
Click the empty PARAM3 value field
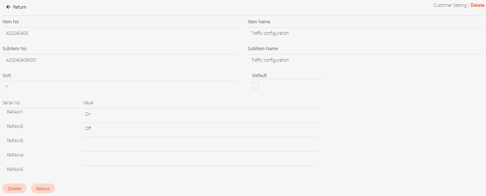point(199,144)
